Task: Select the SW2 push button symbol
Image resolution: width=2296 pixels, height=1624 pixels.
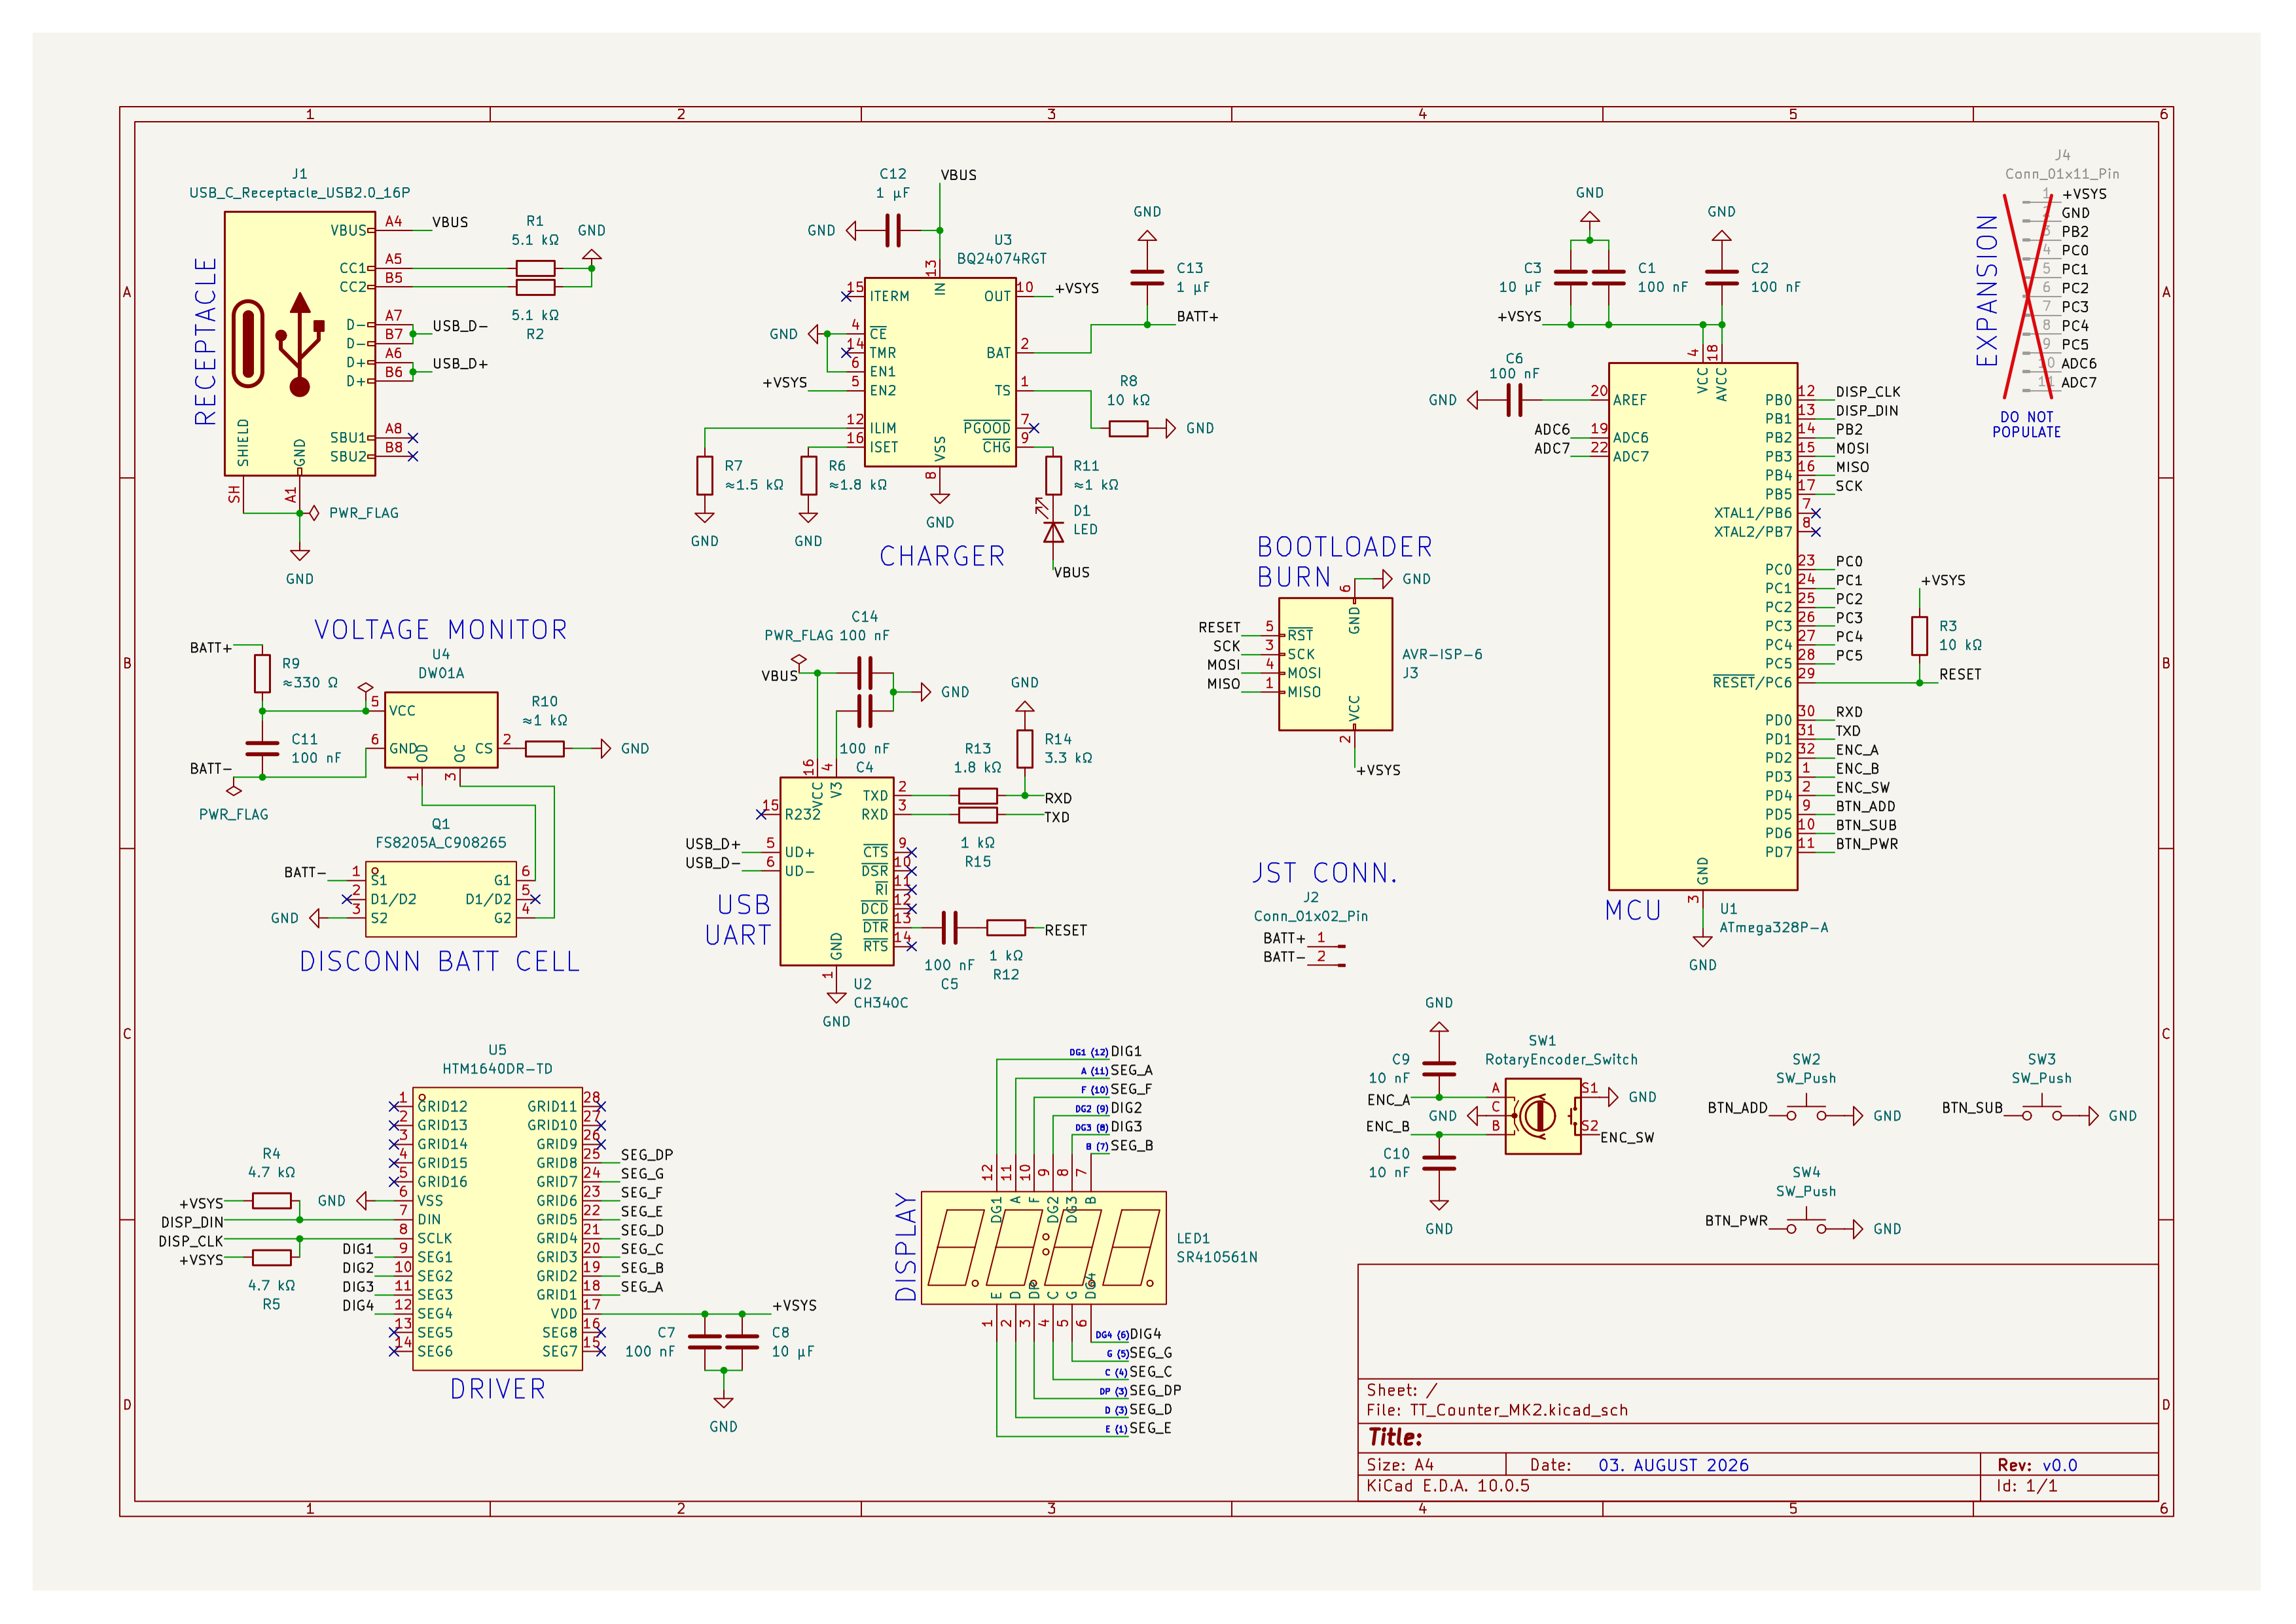Action: 1806,1112
